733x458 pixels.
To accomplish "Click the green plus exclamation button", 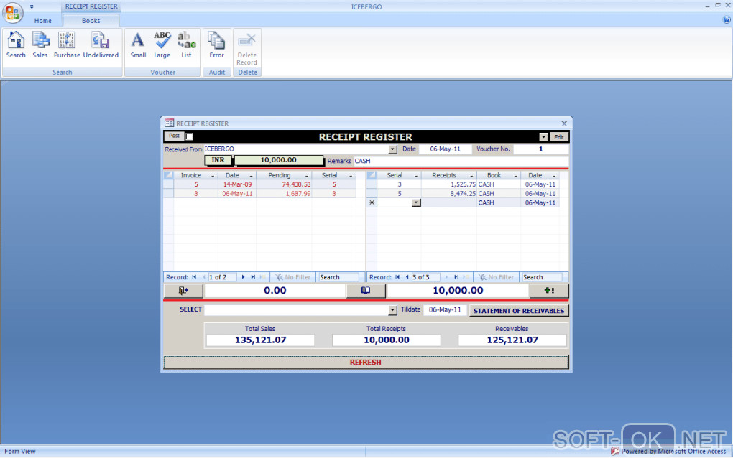I will (x=549, y=291).
